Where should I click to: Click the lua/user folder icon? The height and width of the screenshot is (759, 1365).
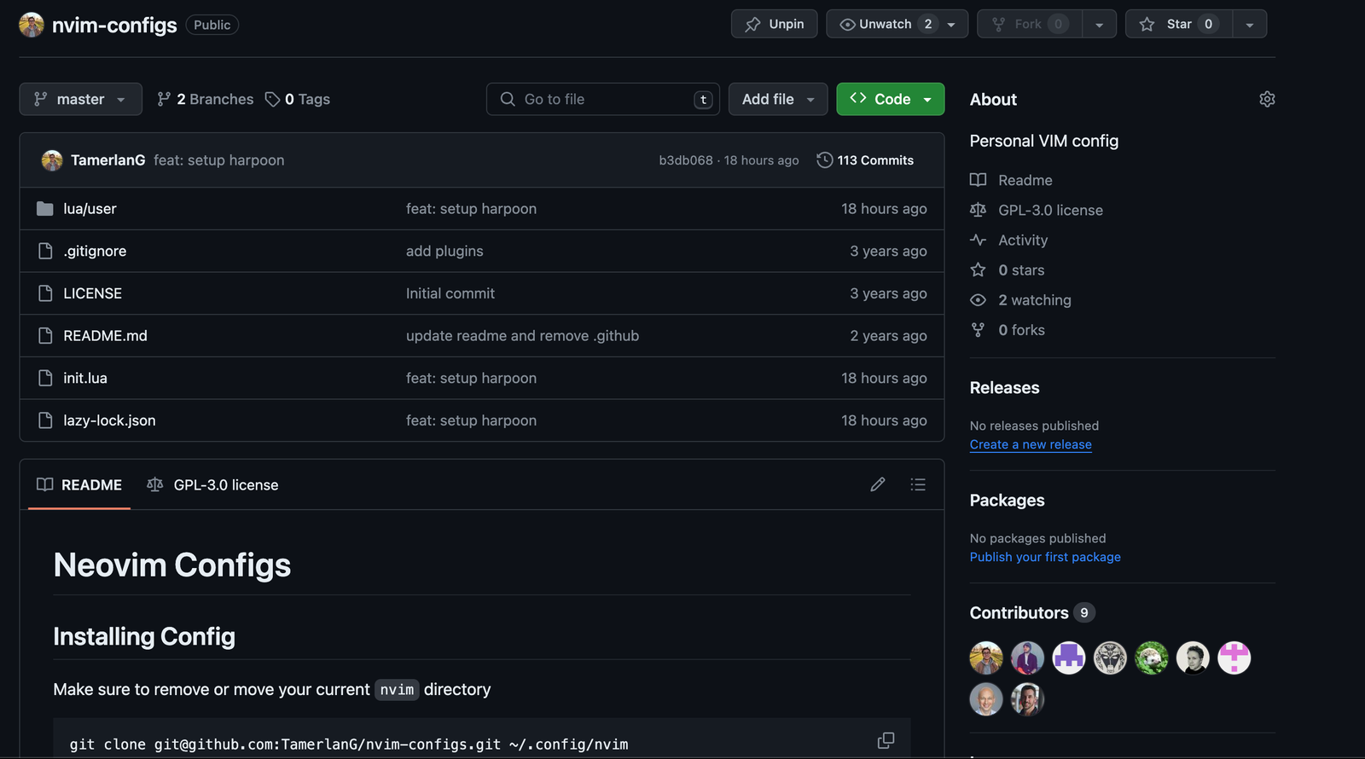click(45, 209)
